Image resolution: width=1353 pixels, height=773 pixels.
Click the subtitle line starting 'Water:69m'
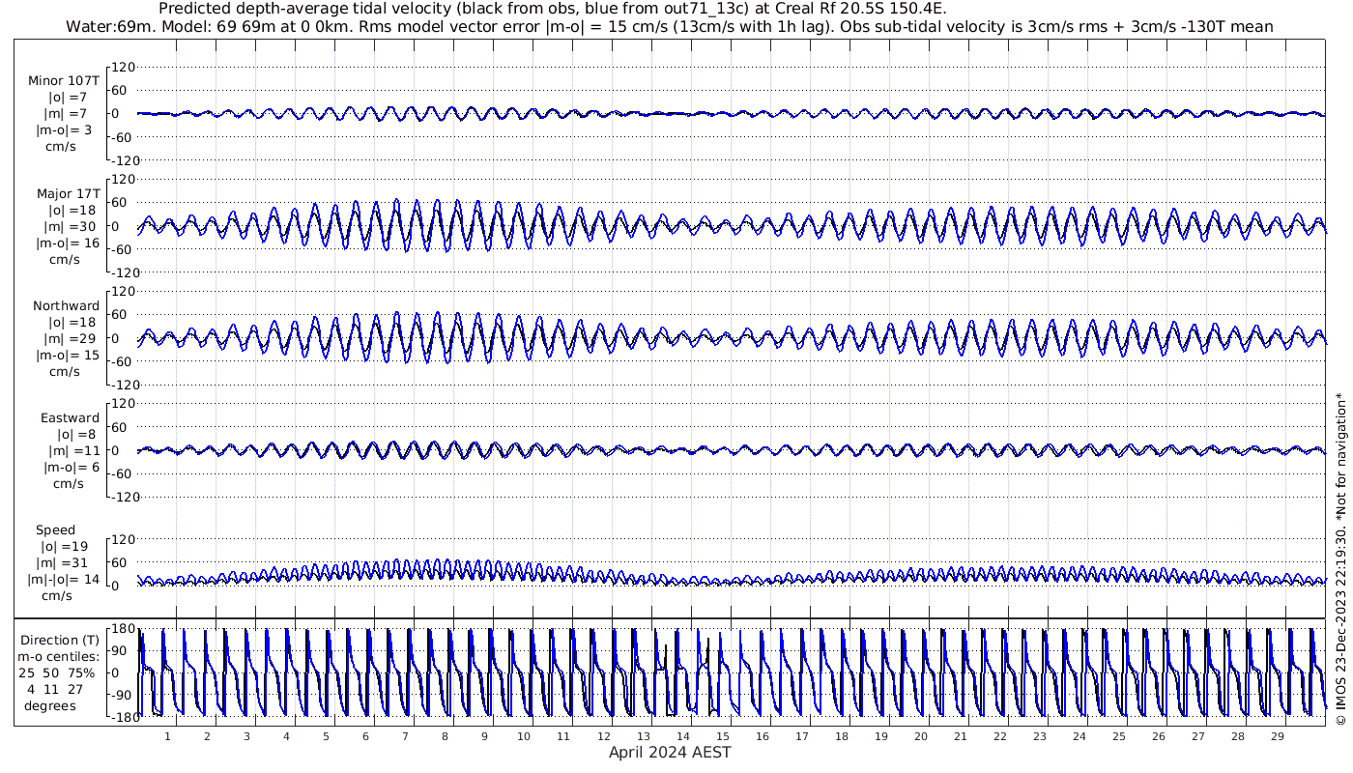pyautogui.click(x=669, y=26)
